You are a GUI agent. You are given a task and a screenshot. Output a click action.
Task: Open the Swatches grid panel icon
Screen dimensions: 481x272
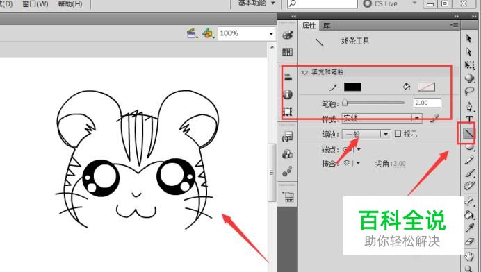pos(288,52)
